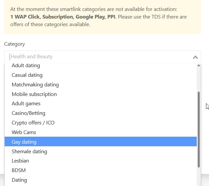Choose Dating option at list bottom

pyautogui.click(x=20, y=180)
